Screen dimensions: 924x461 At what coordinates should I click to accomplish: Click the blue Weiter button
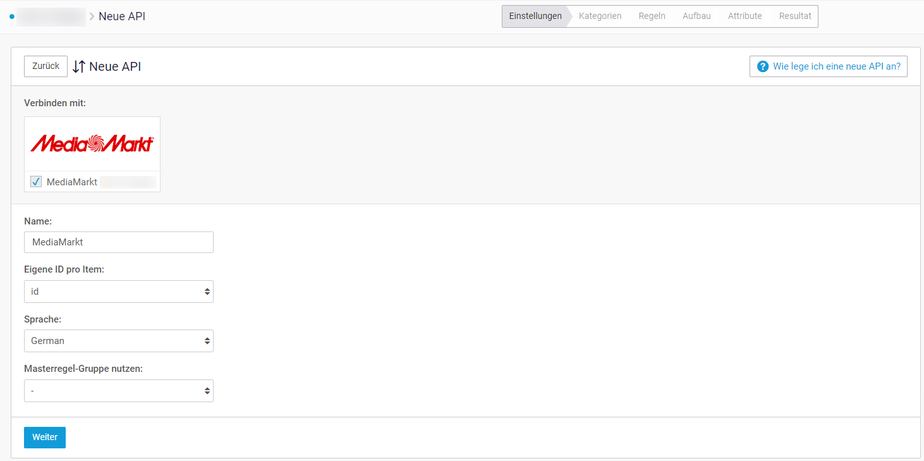45,438
